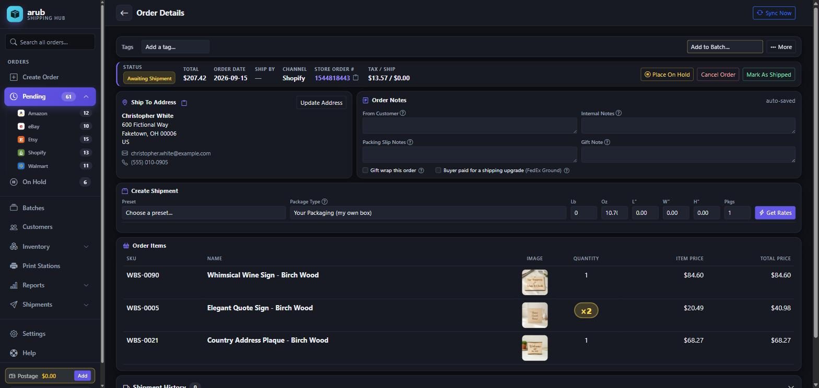Navigate to Batches
Viewport: 819px width, 388px height.
50,208
